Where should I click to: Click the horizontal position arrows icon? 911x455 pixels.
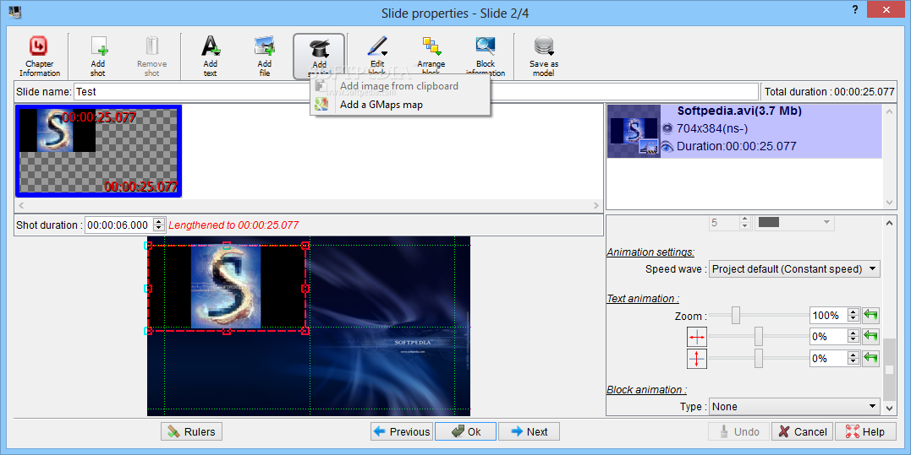point(697,336)
